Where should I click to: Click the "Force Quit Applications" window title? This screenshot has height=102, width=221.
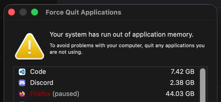pos(83,12)
